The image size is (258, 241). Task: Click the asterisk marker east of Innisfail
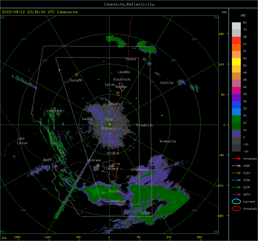136,98
